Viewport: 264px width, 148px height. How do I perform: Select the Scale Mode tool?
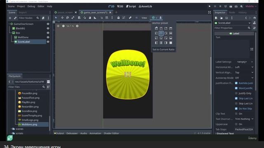(x=73, y=18)
